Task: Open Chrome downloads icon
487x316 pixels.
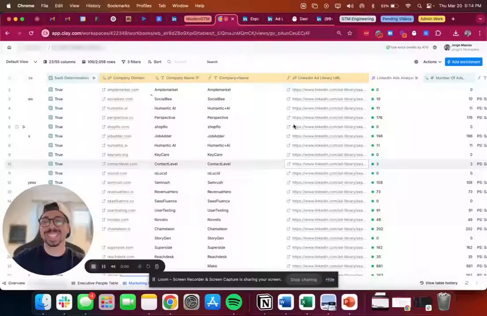Action: [456, 33]
